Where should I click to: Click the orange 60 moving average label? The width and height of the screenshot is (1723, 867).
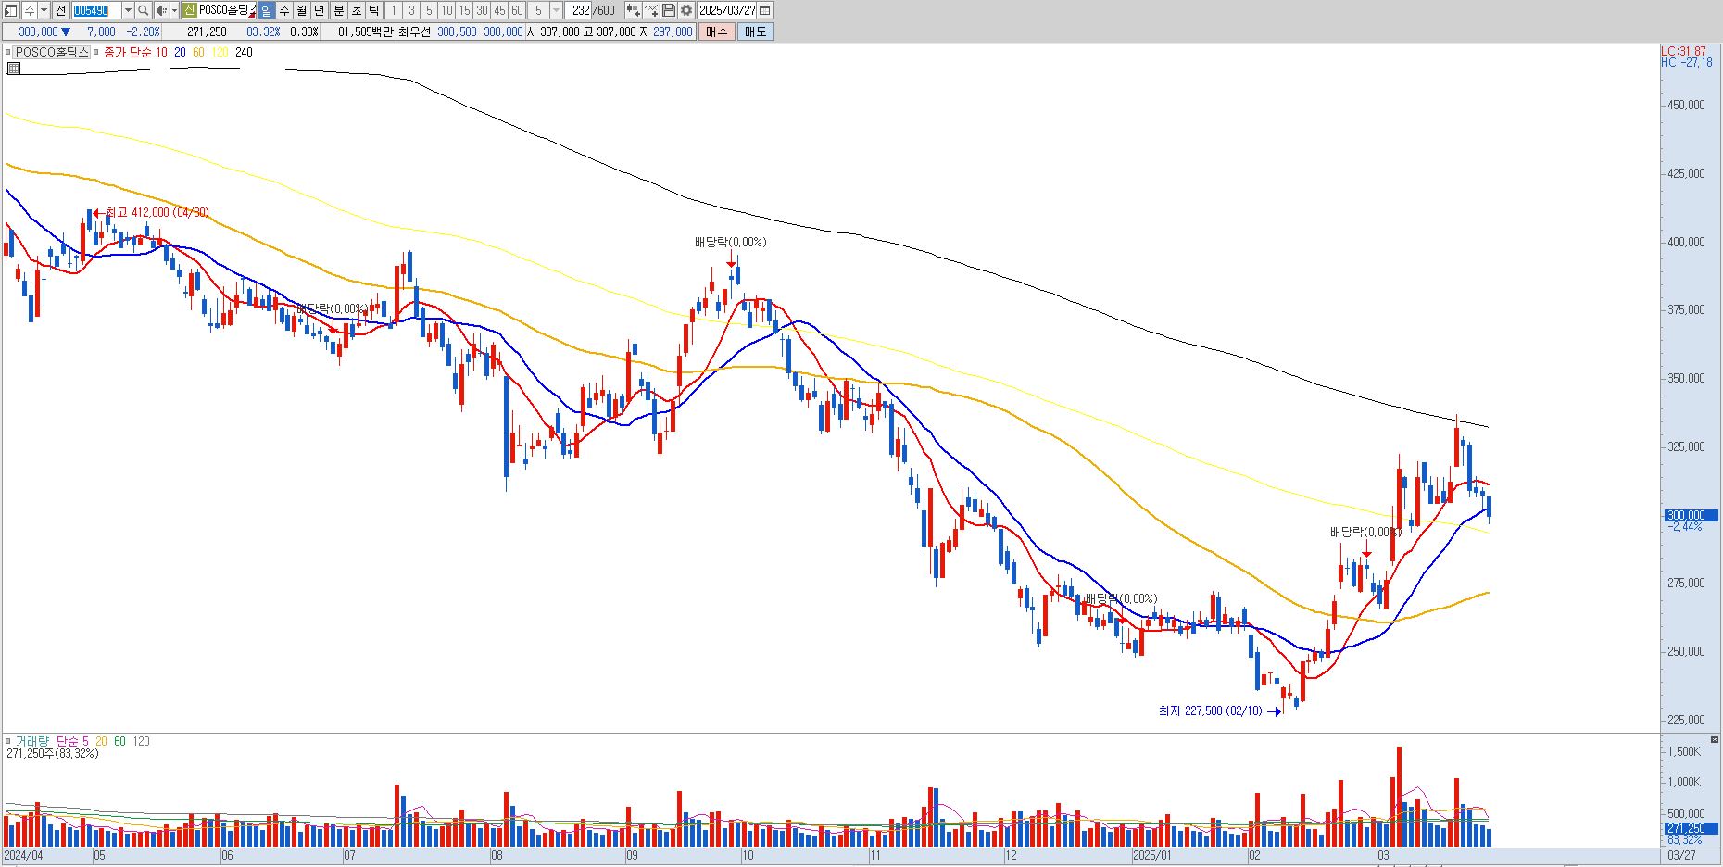pos(198,53)
